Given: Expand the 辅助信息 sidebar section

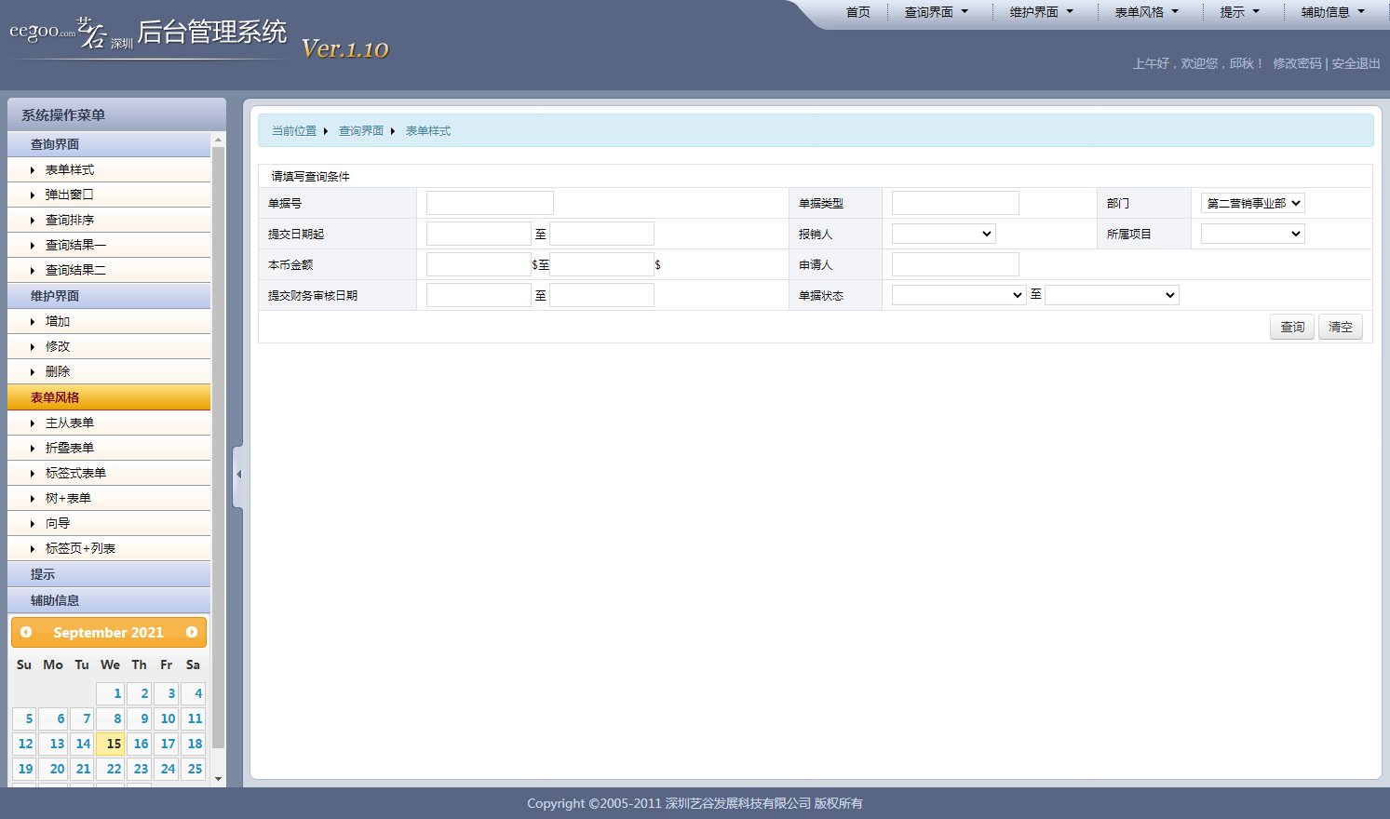Looking at the screenshot, I should click(55, 600).
